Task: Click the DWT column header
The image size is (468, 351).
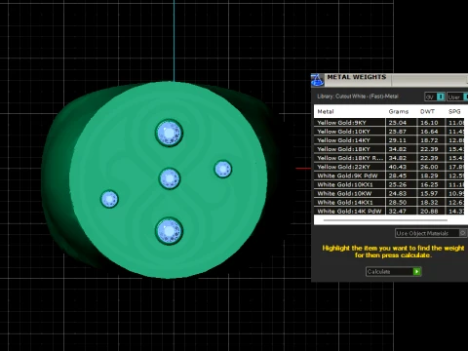Action: (427, 111)
